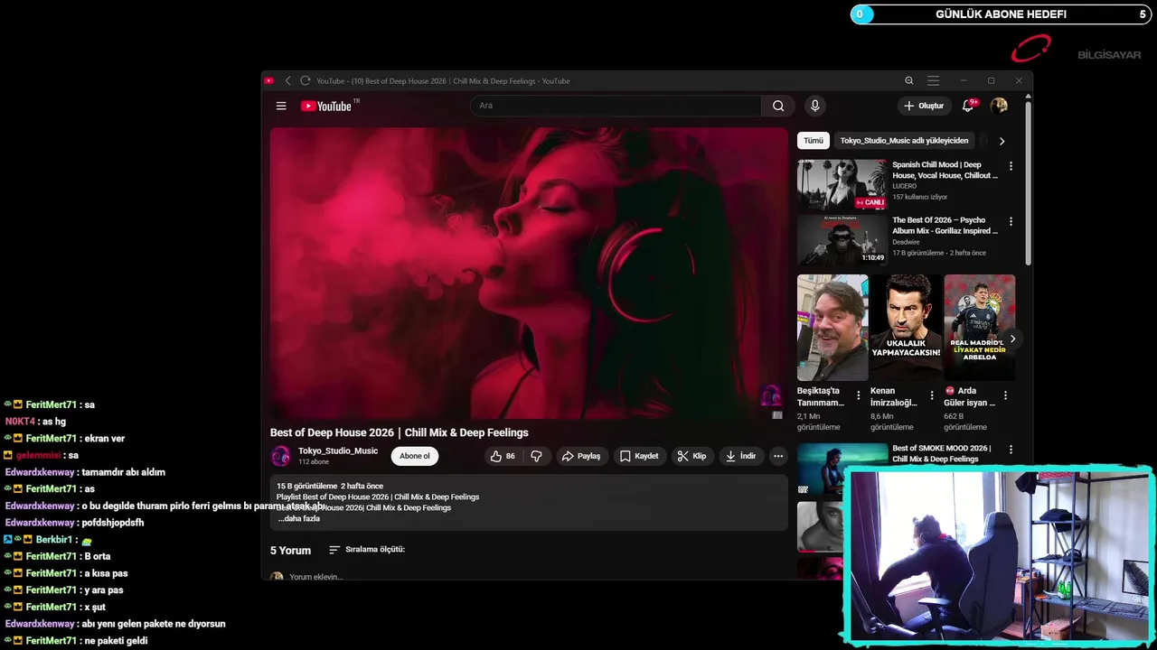Like the video with thumbs up
Screen dimensions: 1157x650
click(x=503, y=456)
